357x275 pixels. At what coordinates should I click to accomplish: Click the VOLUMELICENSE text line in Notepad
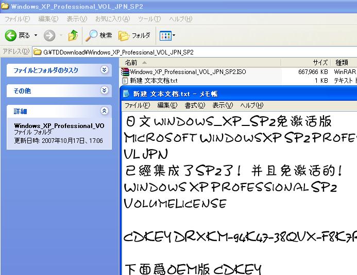175,203
